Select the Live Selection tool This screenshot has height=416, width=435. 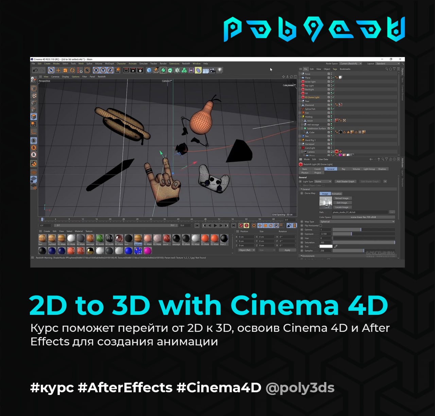pos(51,70)
